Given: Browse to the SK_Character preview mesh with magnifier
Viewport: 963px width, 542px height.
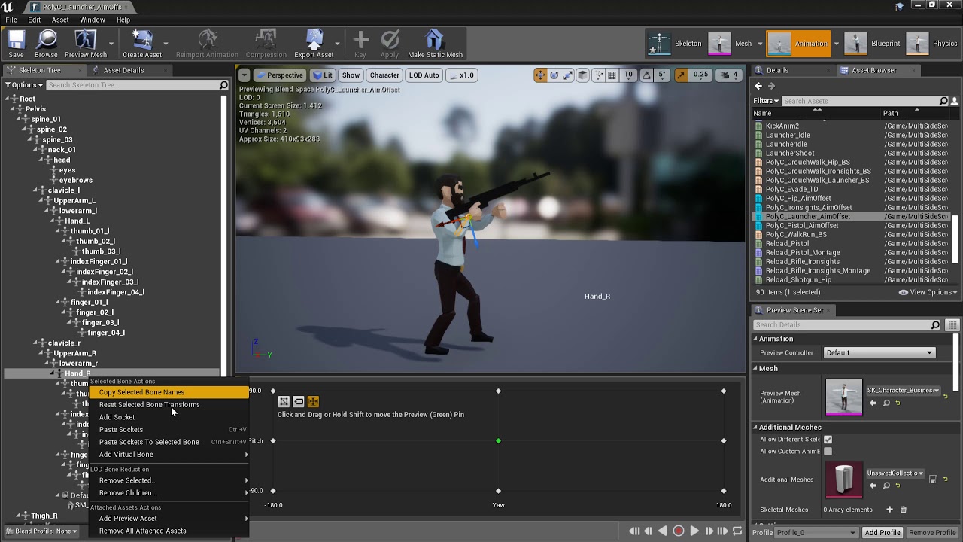Looking at the screenshot, I should click(886, 403).
